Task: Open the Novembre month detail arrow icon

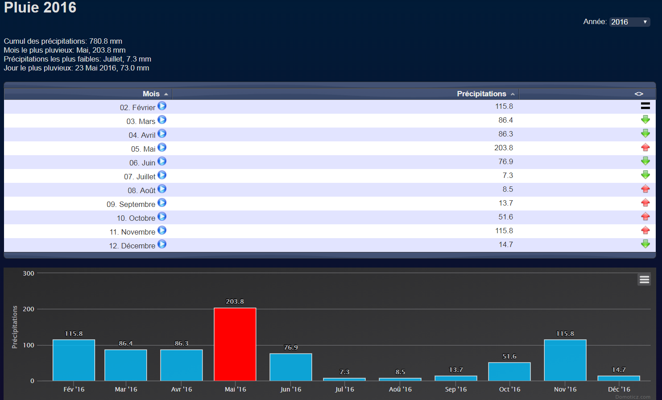Action: [162, 231]
